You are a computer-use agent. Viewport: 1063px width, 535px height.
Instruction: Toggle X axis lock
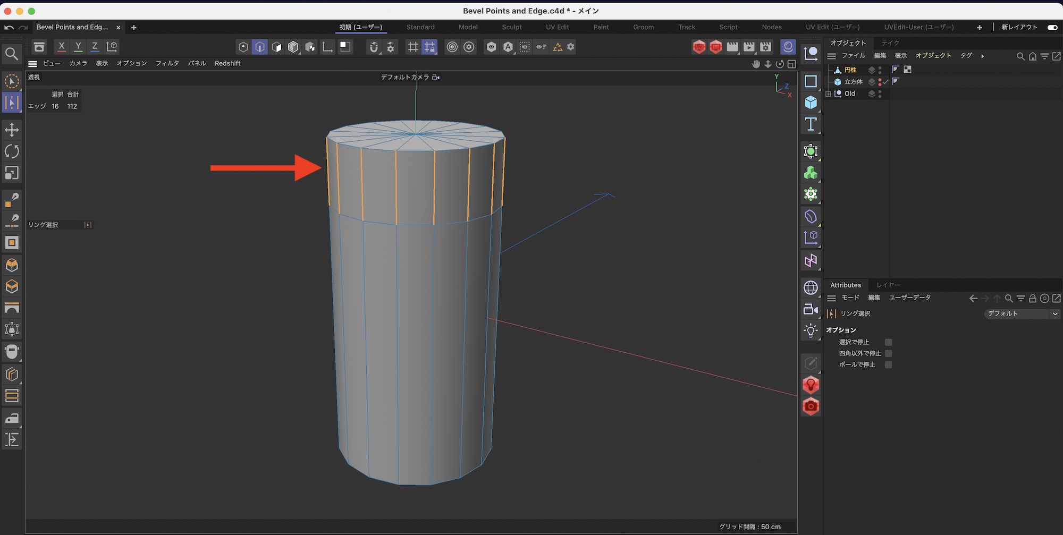pos(62,47)
